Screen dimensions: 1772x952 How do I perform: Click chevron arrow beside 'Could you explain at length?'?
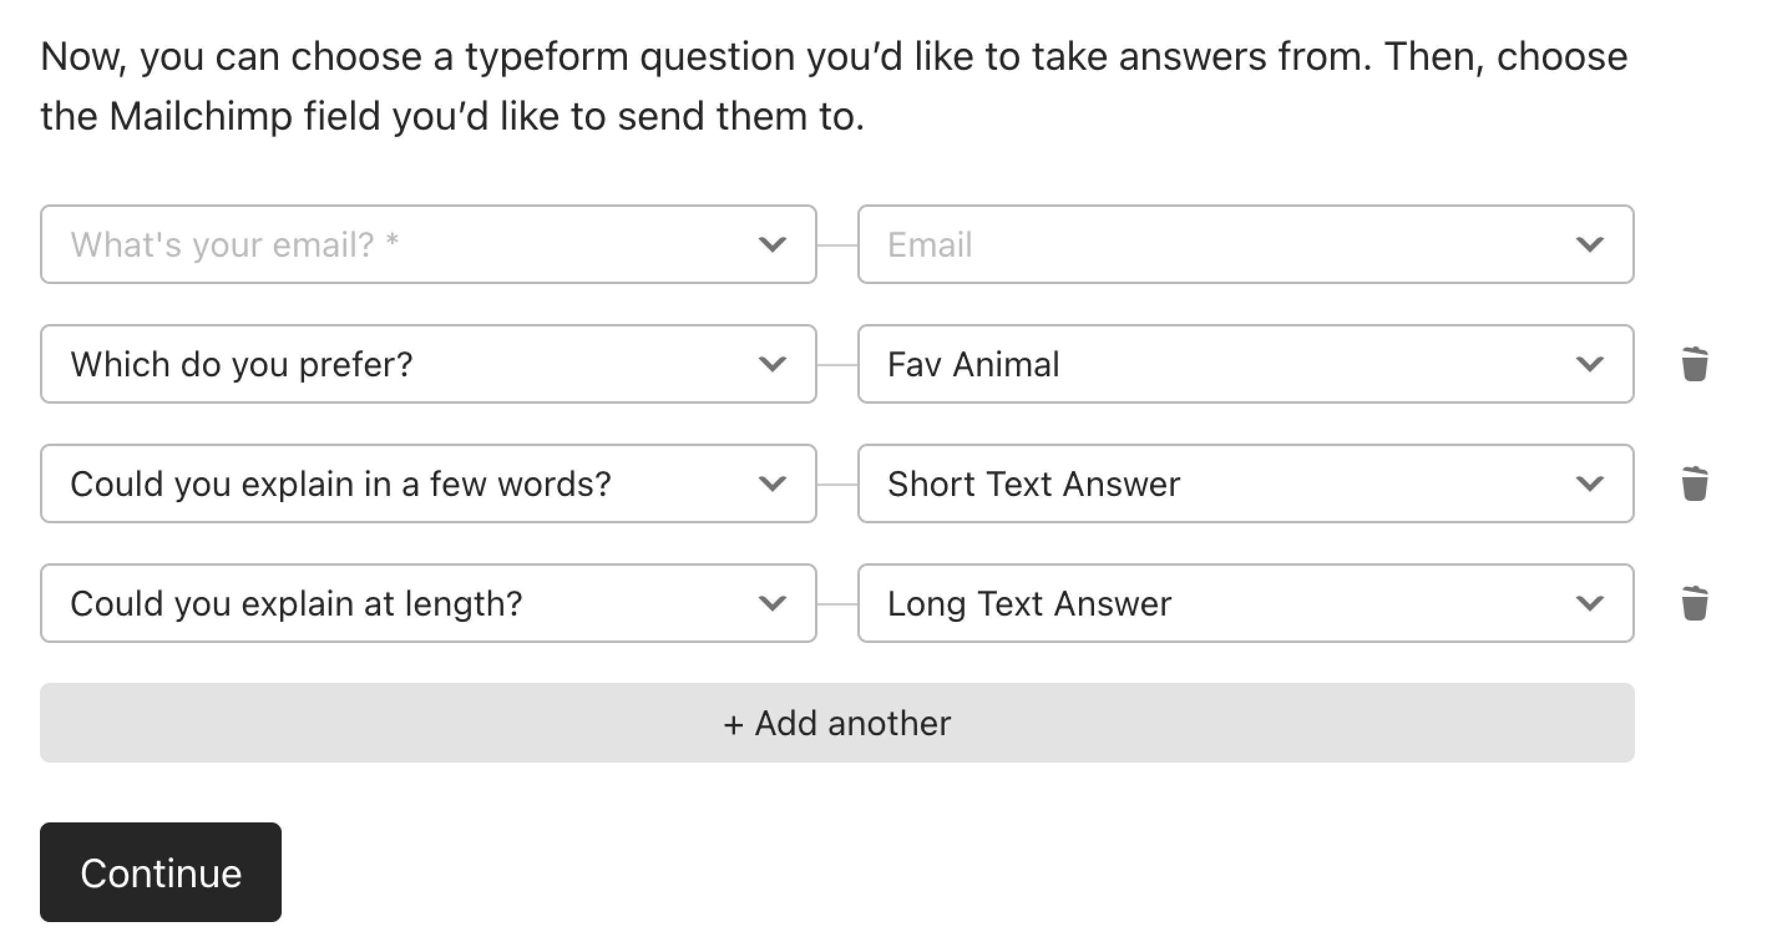(x=772, y=603)
